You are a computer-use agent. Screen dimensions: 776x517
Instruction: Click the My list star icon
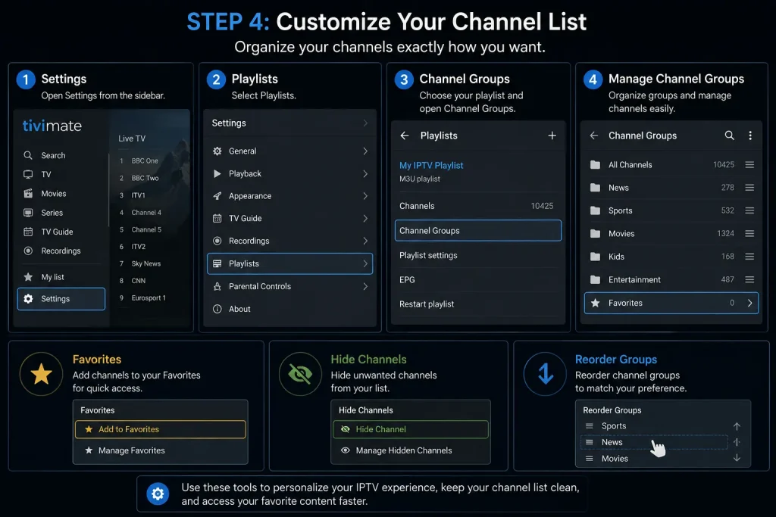tap(28, 277)
